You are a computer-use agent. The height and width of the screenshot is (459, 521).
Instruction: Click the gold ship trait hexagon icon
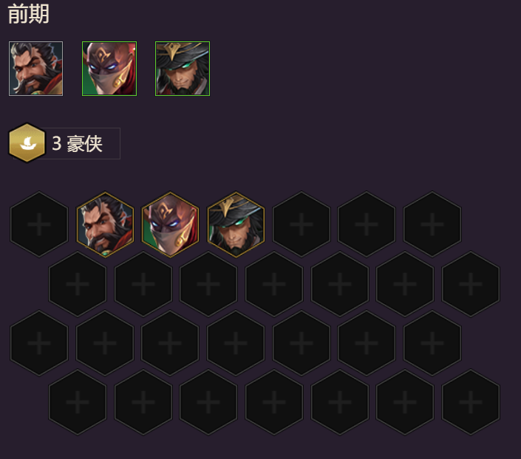tap(27, 143)
